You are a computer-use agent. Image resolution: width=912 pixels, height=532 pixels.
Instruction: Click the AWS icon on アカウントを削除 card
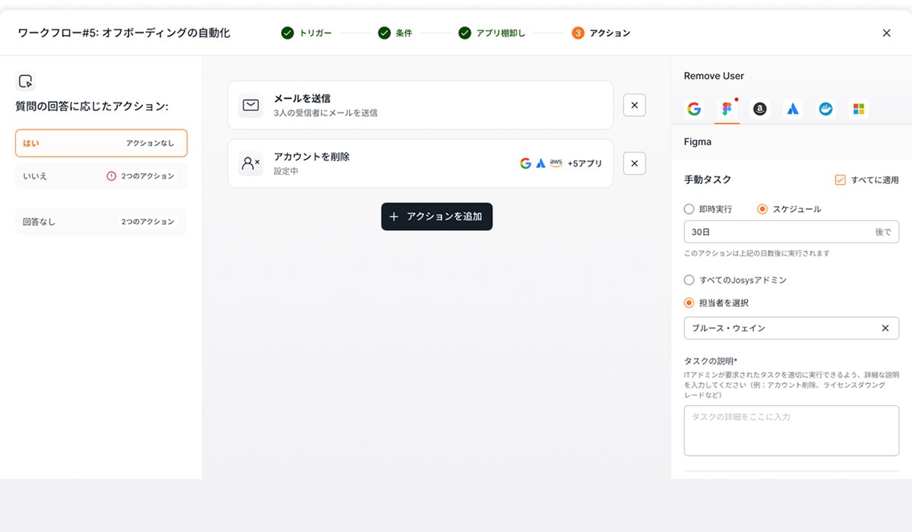coord(556,163)
